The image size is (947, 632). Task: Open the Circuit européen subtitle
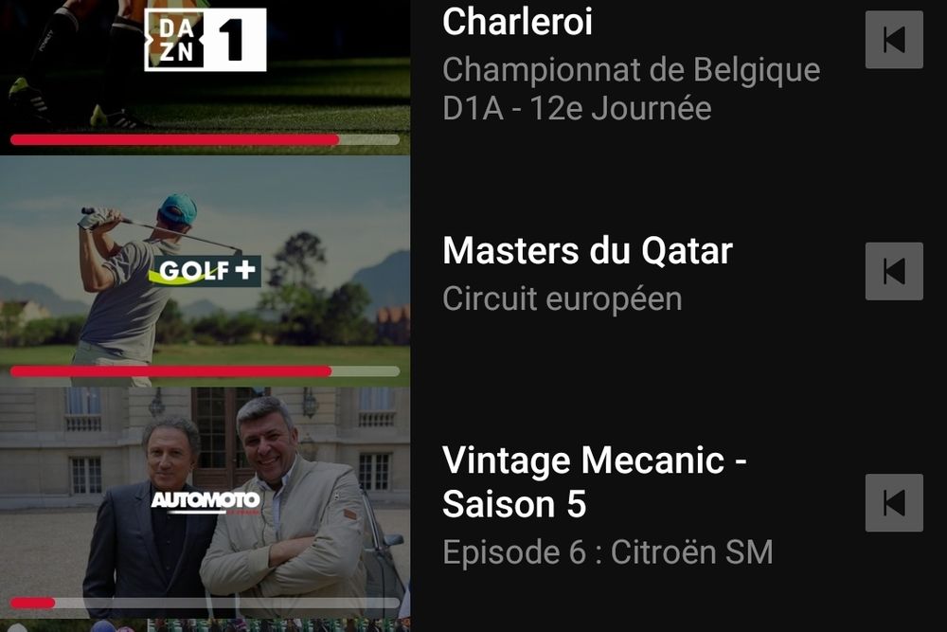point(563,299)
